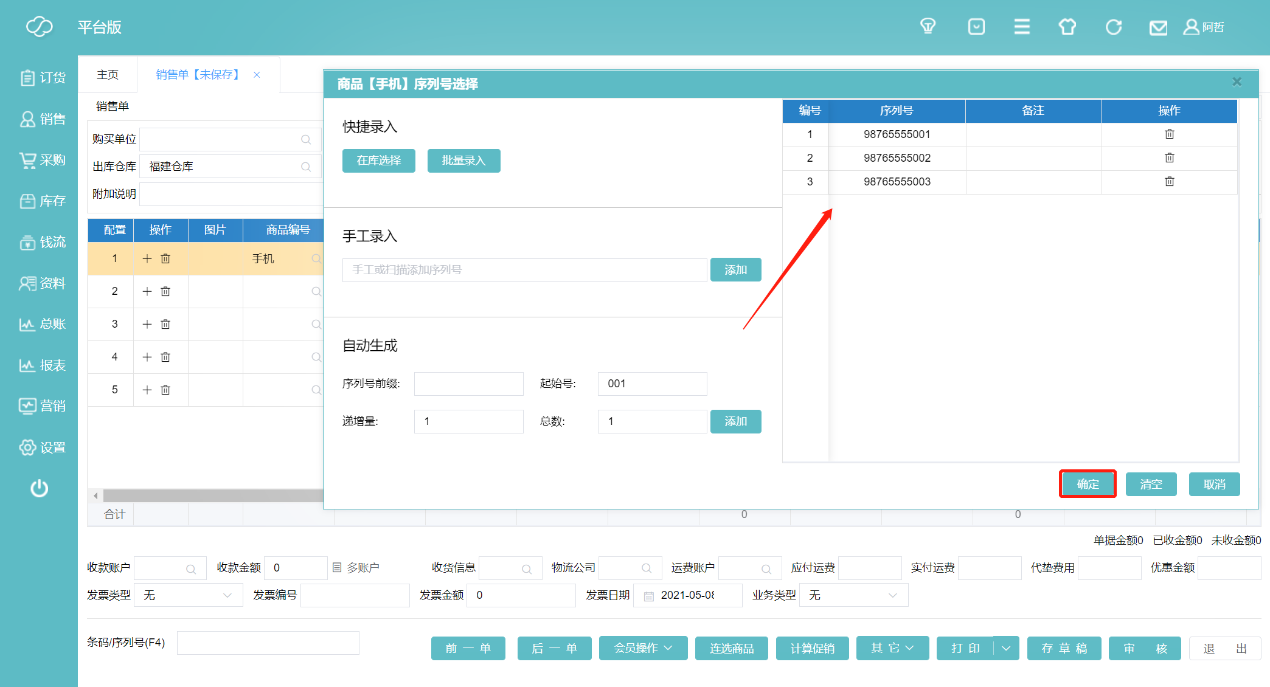Delete serial number 98765555002 row
Viewport: 1270px width, 687px height.
pyautogui.click(x=1169, y=158)
